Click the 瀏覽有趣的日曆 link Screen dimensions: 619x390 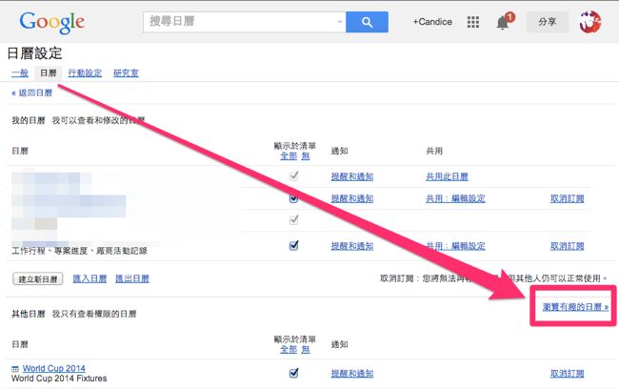tap(569, 308)
